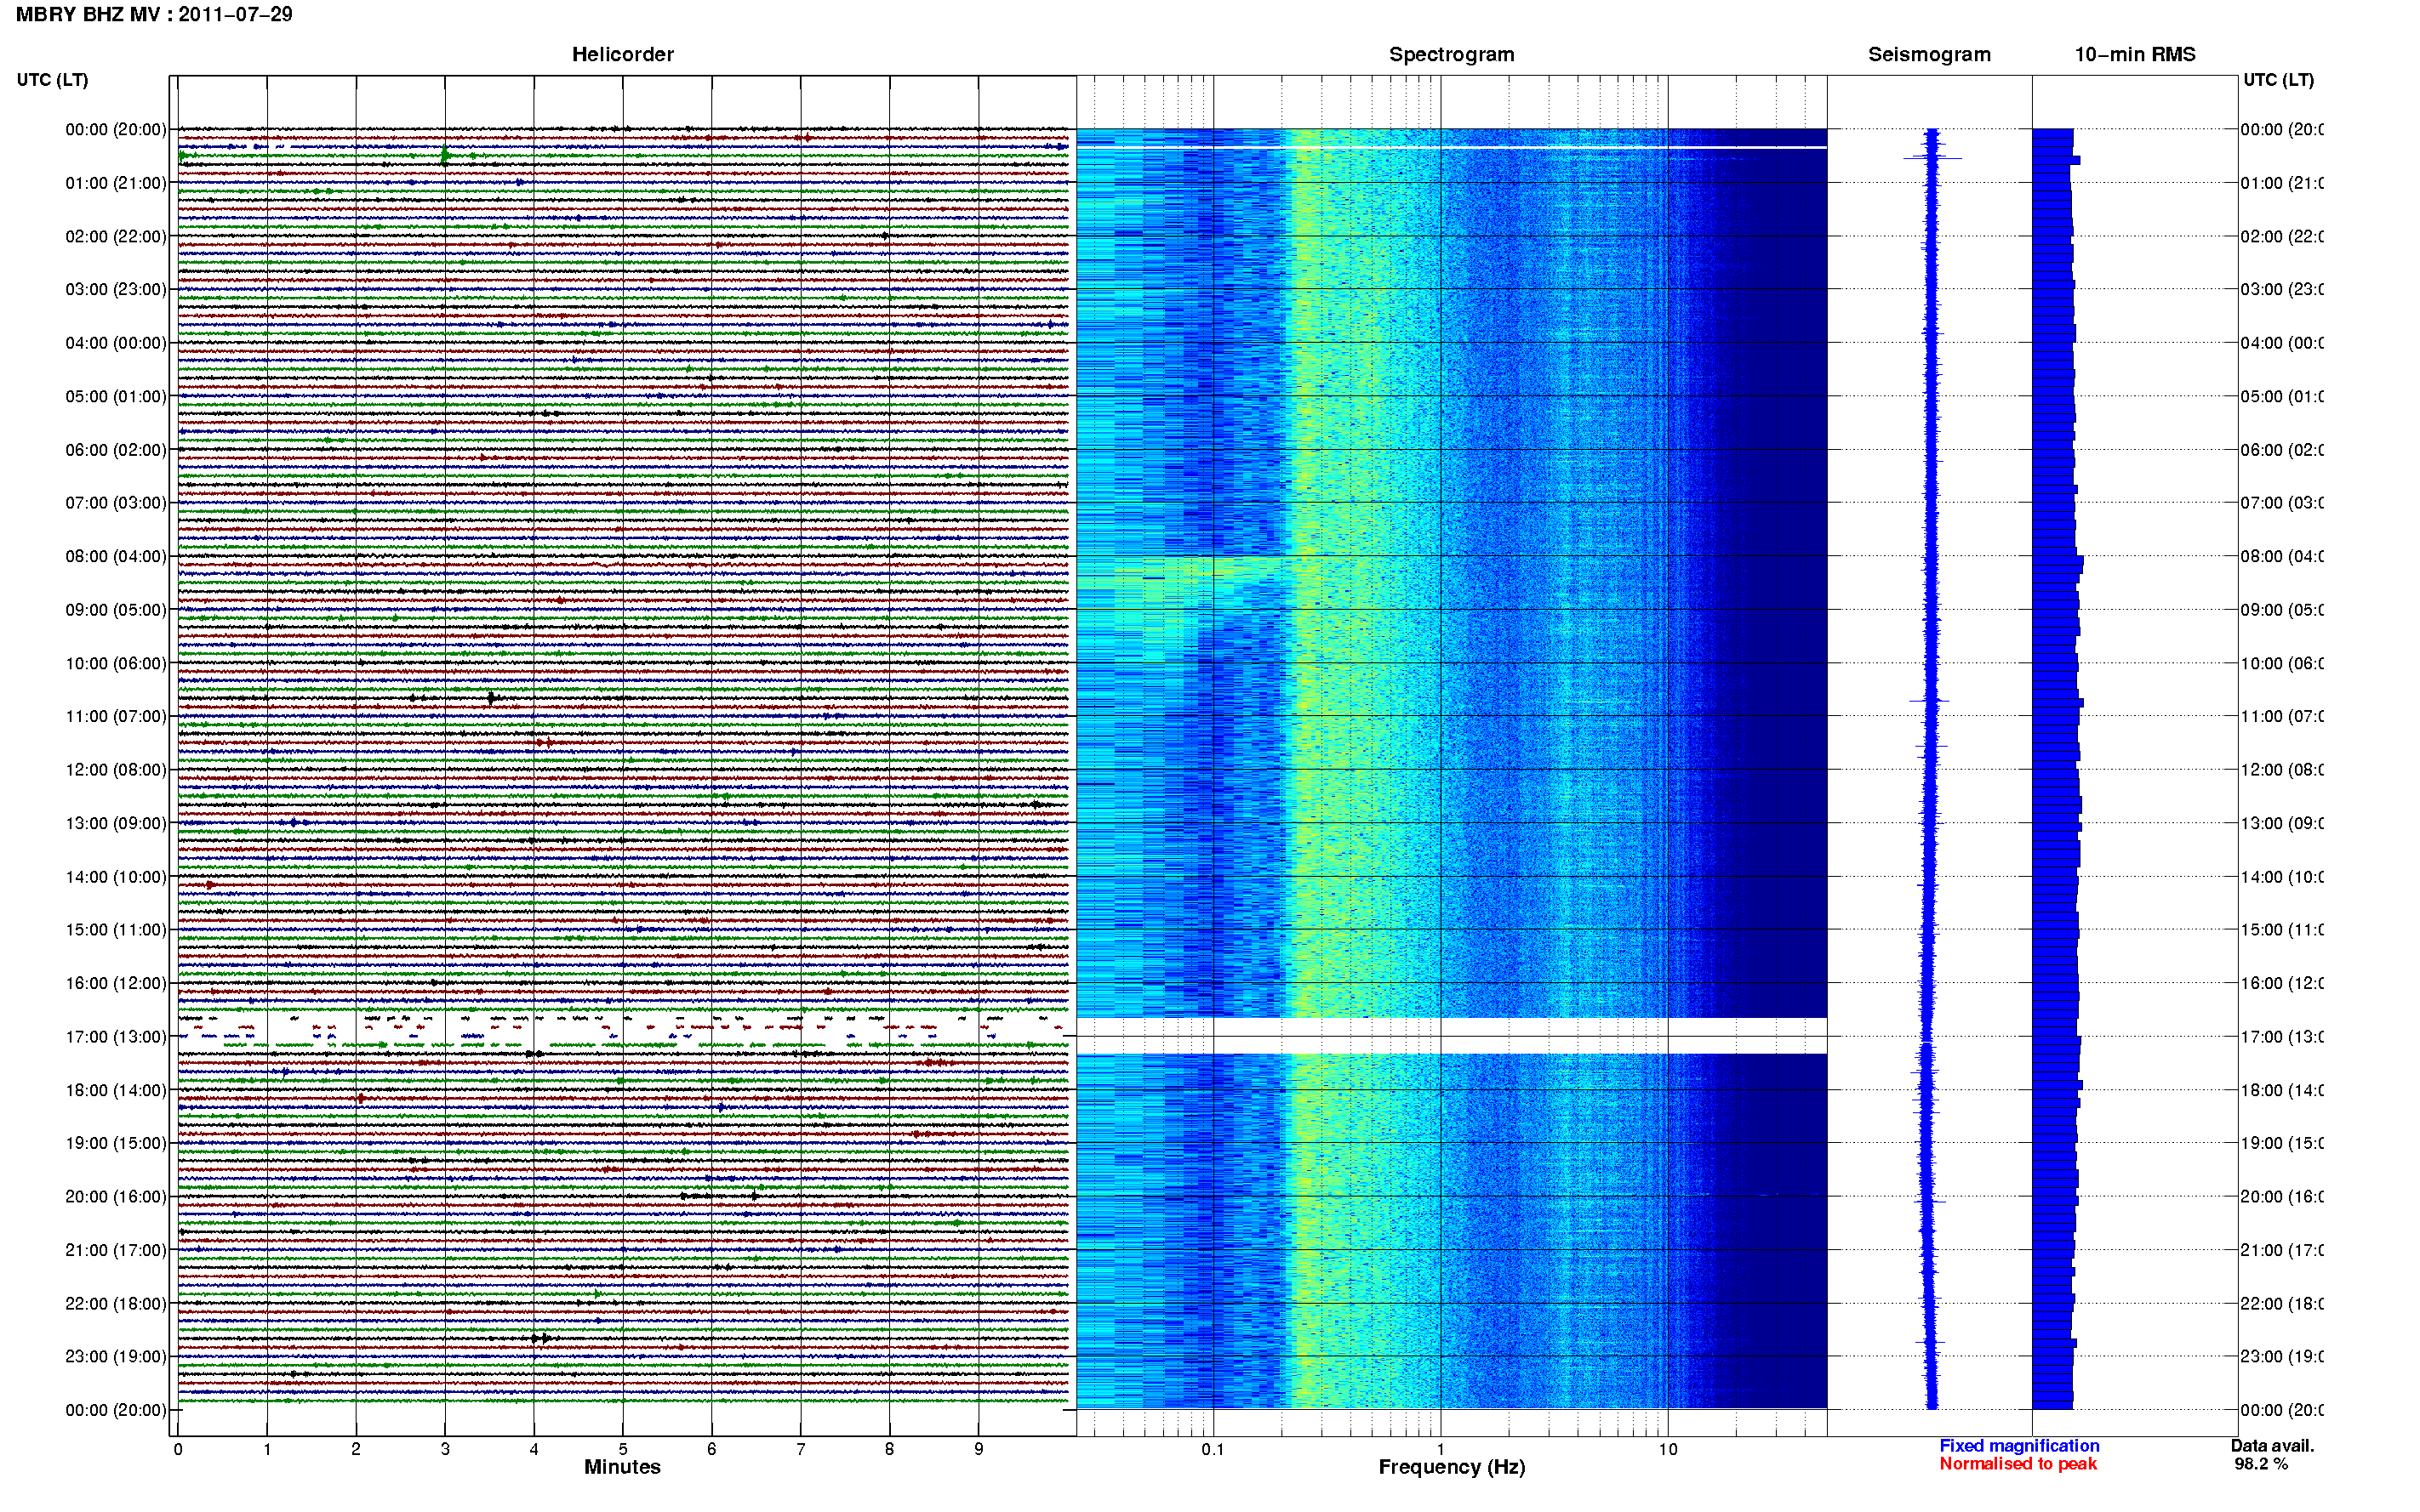
Task: Click the left "12:00 (08:00)" time label
Action: 116,770
